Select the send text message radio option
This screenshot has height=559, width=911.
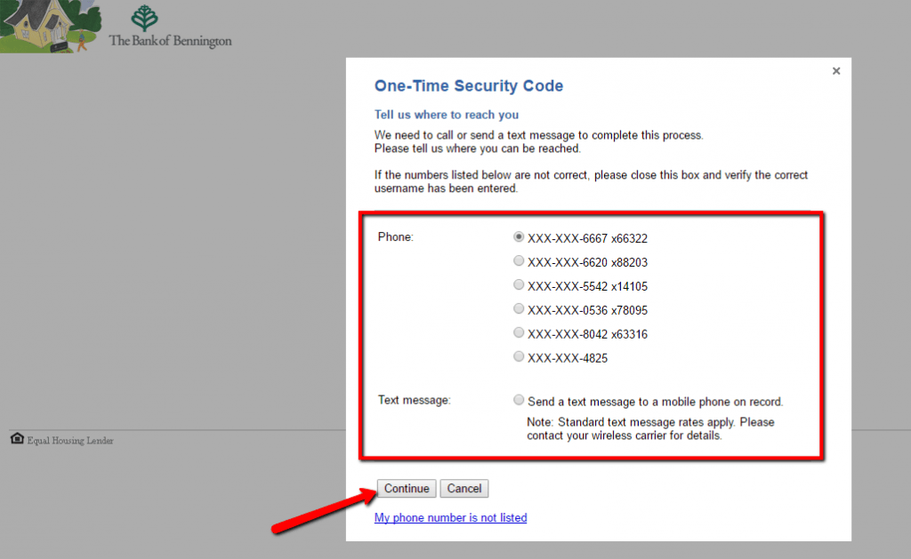[x=519, y=400]
